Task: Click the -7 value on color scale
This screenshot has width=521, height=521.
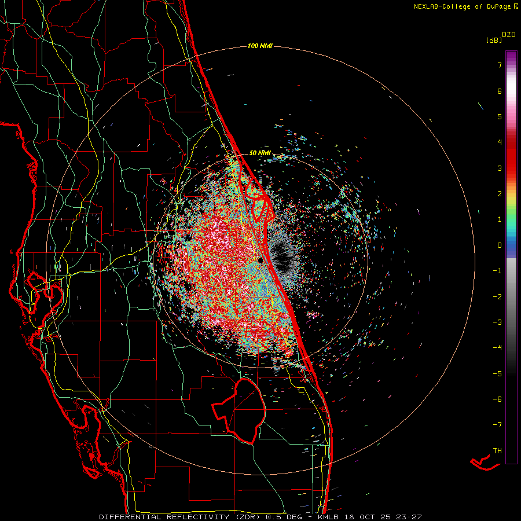Action: 497,425
